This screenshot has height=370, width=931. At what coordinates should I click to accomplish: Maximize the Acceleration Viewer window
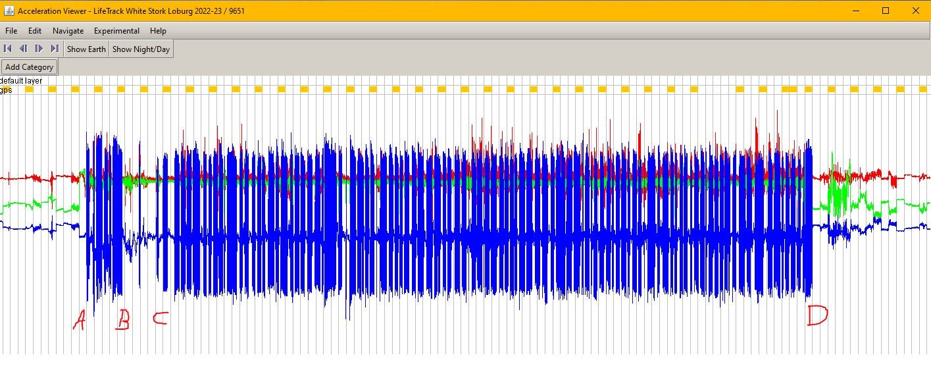point(886,11)
